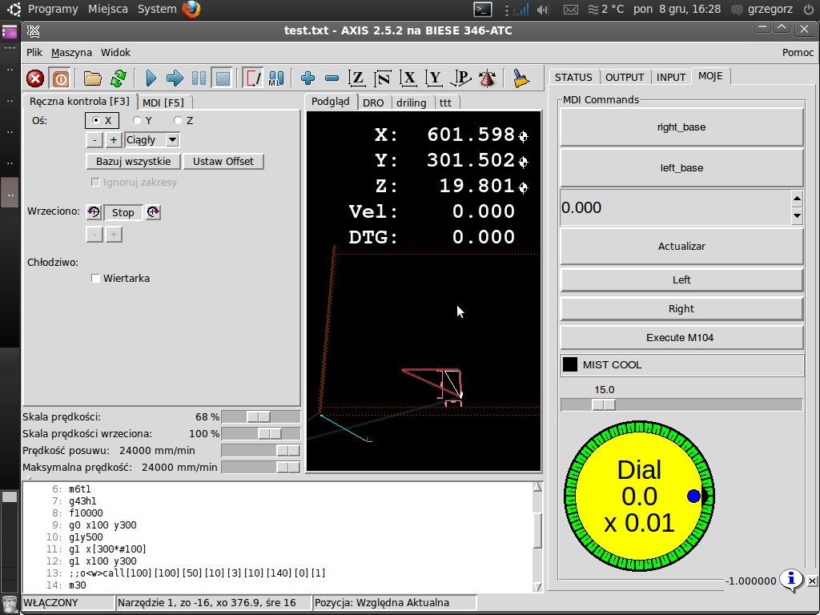Clear live plot with brush icon

(x=521, y=79)
